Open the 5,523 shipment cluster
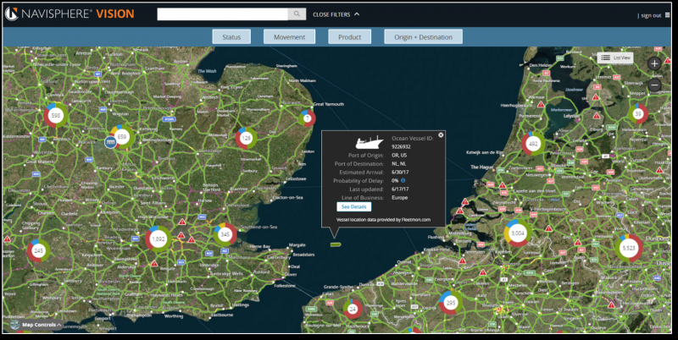 tap(628, 248)
